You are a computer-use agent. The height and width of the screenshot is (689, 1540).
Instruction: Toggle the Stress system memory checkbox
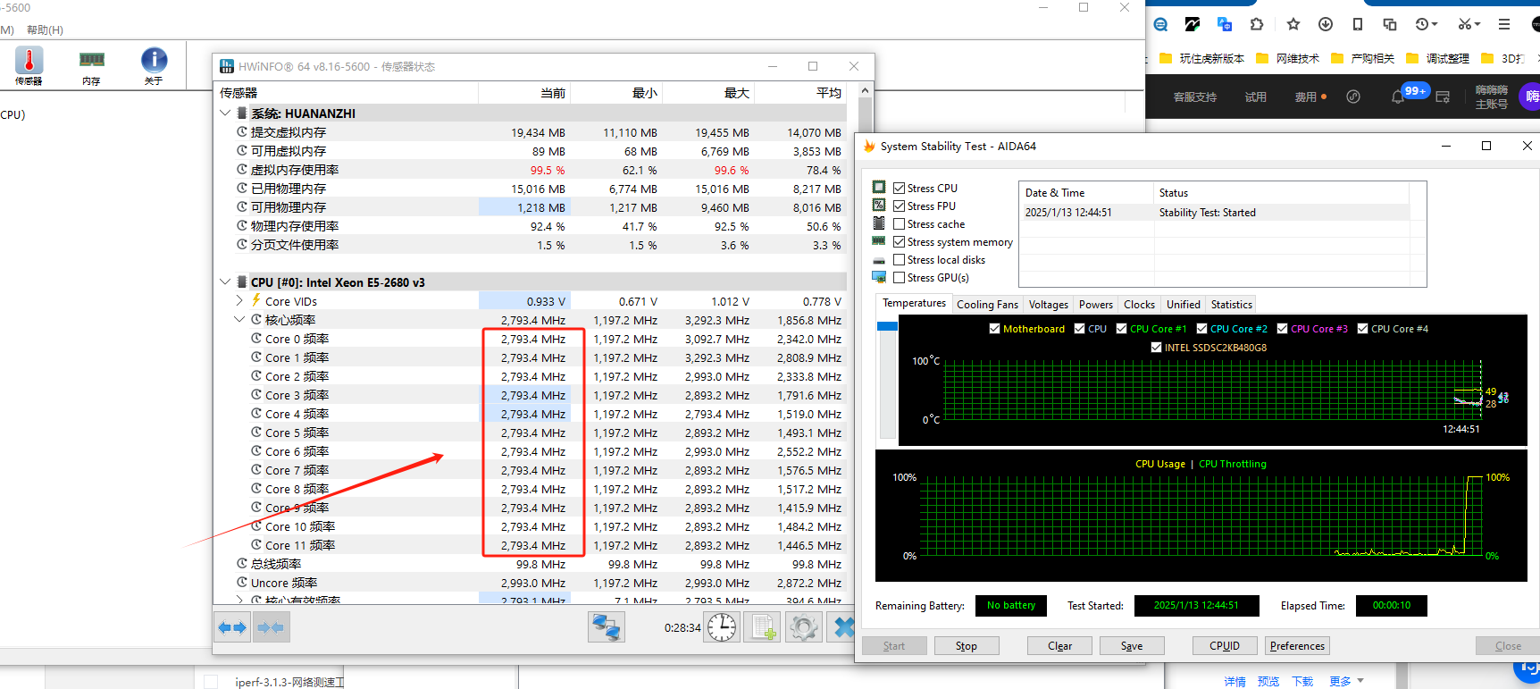[899, 241]
